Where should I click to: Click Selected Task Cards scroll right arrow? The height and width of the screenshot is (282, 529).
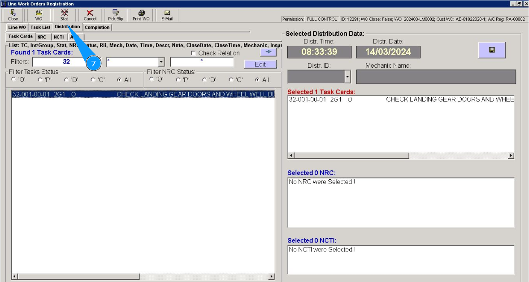(511, 156)
